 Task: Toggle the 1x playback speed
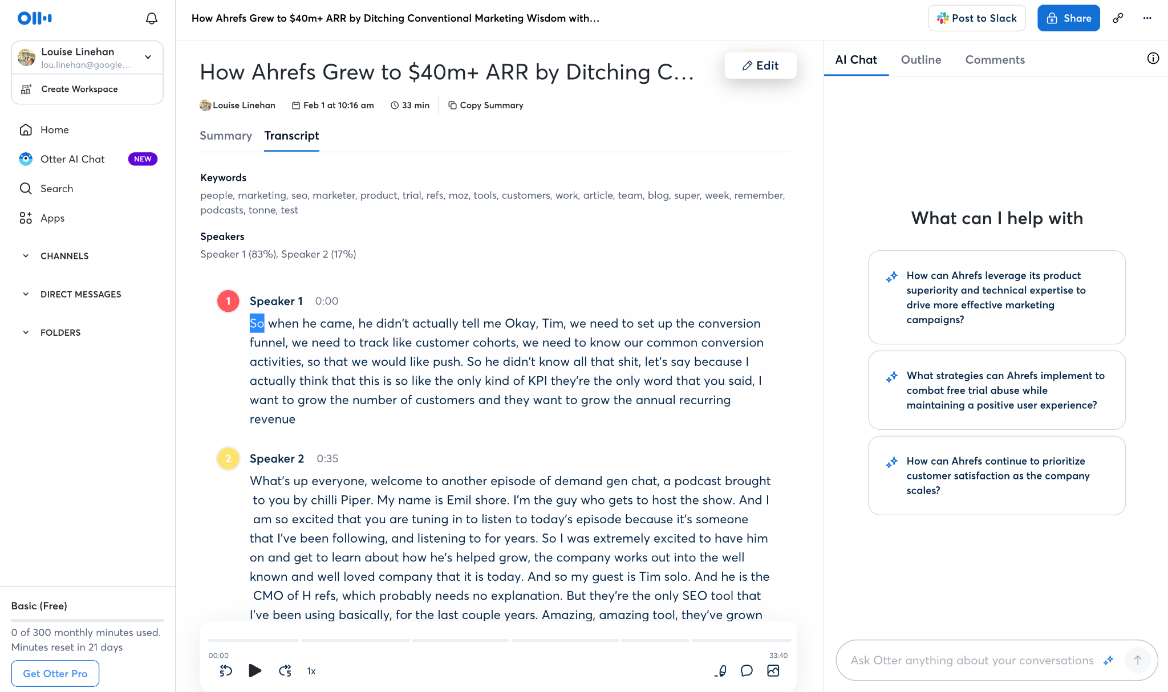tap(311, 671)
